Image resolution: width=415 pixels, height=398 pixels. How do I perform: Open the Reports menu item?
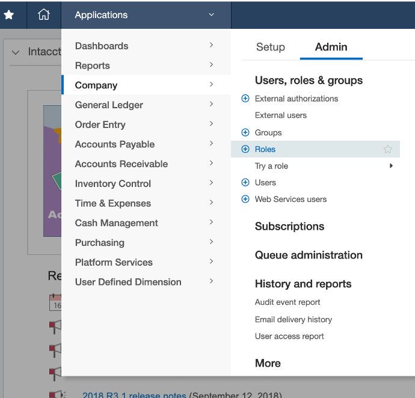coord(146,66)
